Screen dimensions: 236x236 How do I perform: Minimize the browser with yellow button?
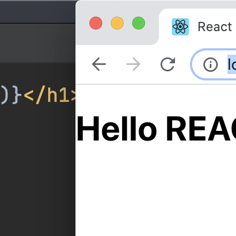117,23
